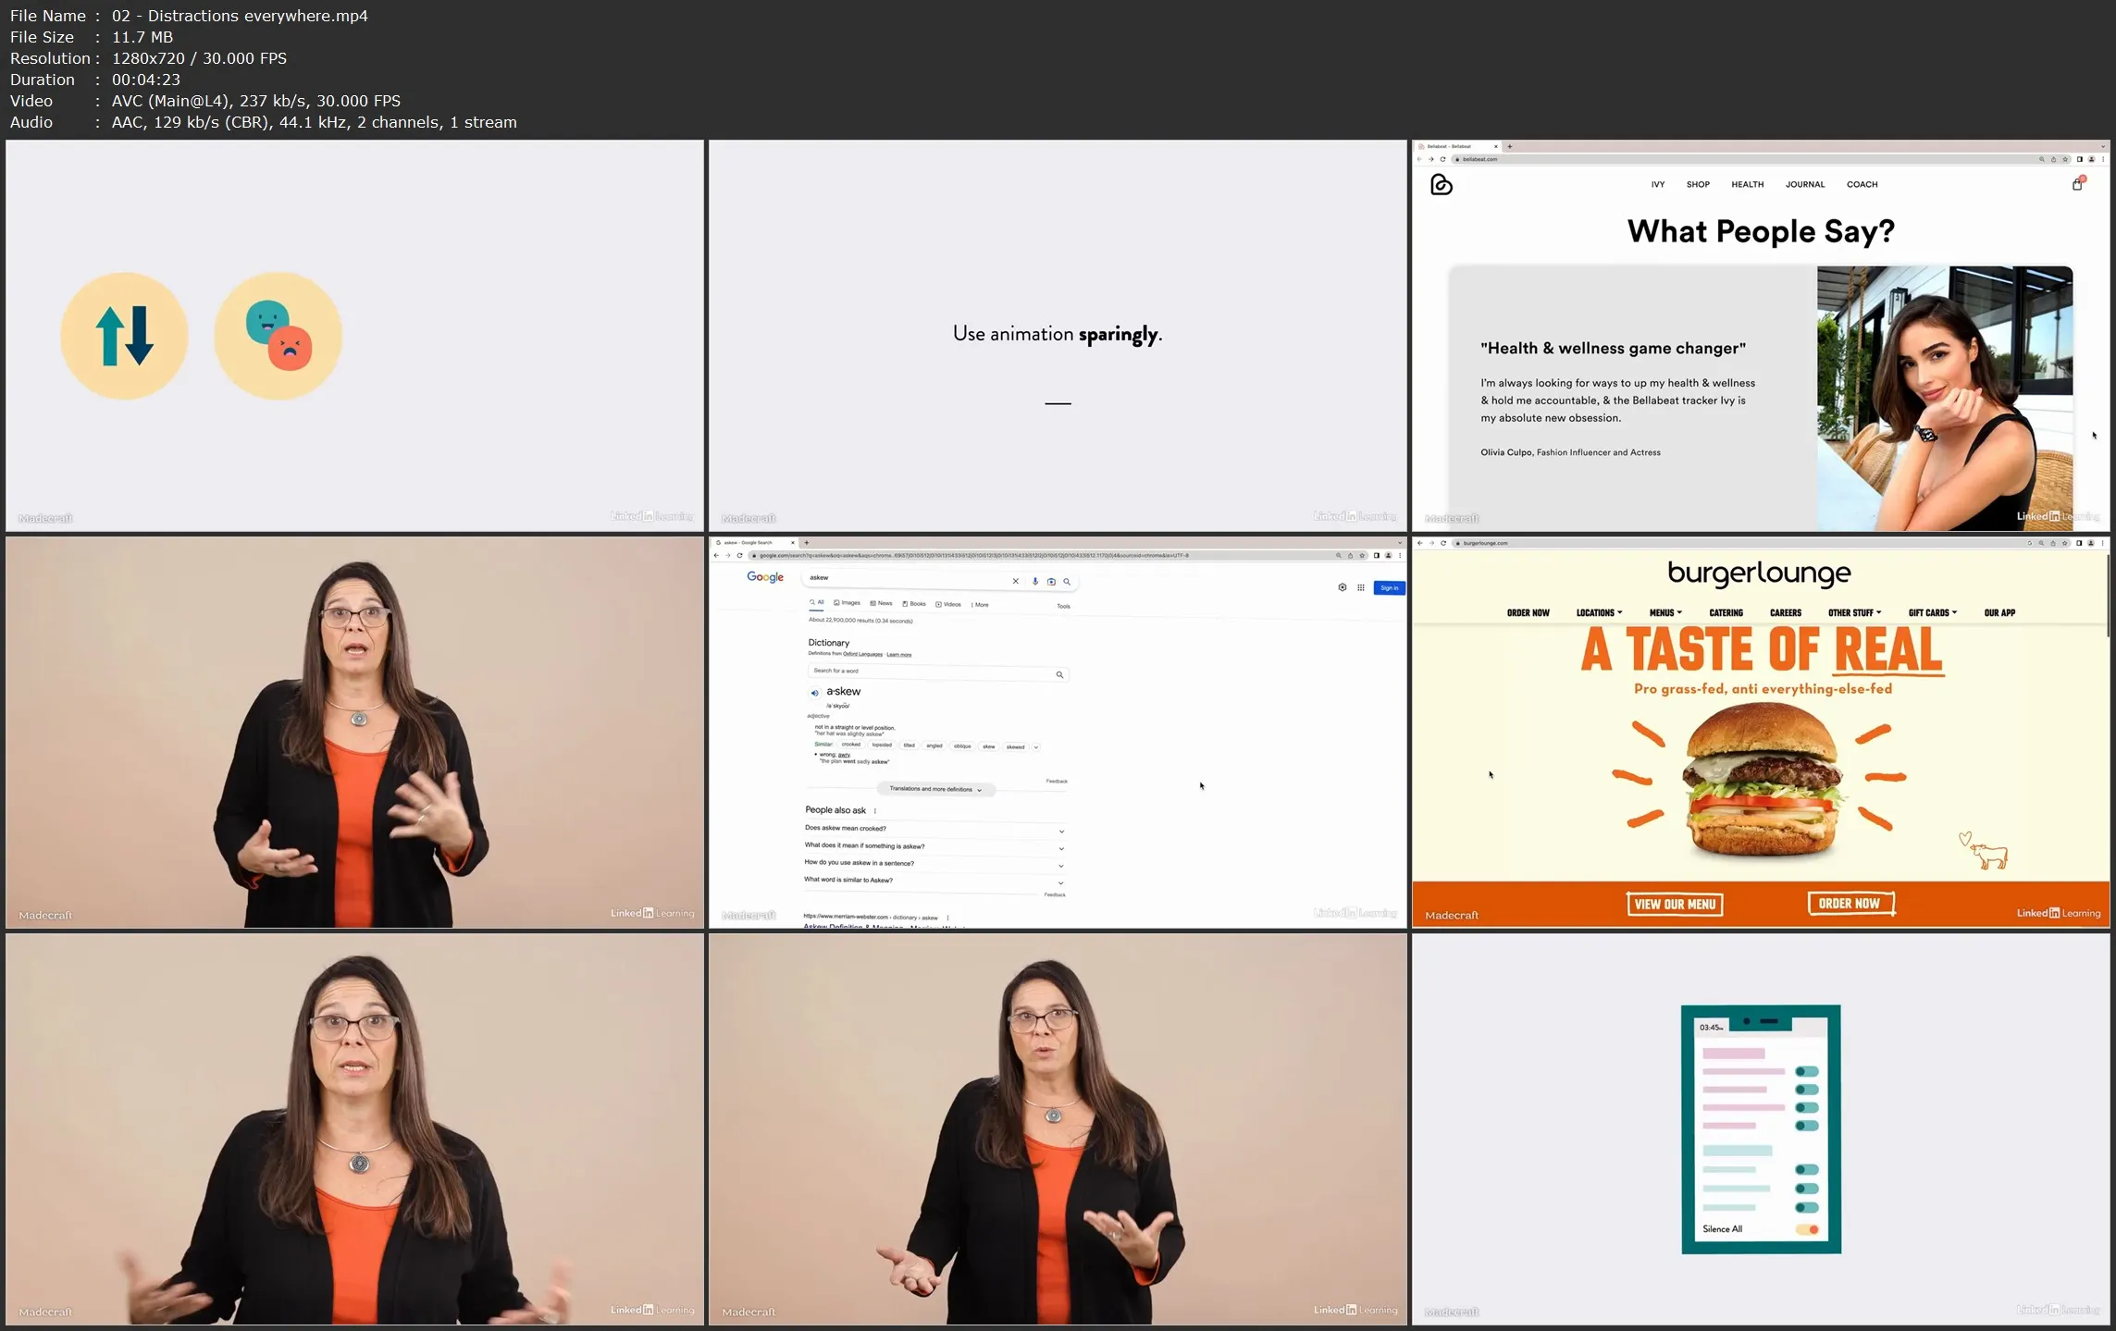Go forward in the Bellabeat browser frame
This screenshot has width=2116, height=1331.
(1430, 159)
